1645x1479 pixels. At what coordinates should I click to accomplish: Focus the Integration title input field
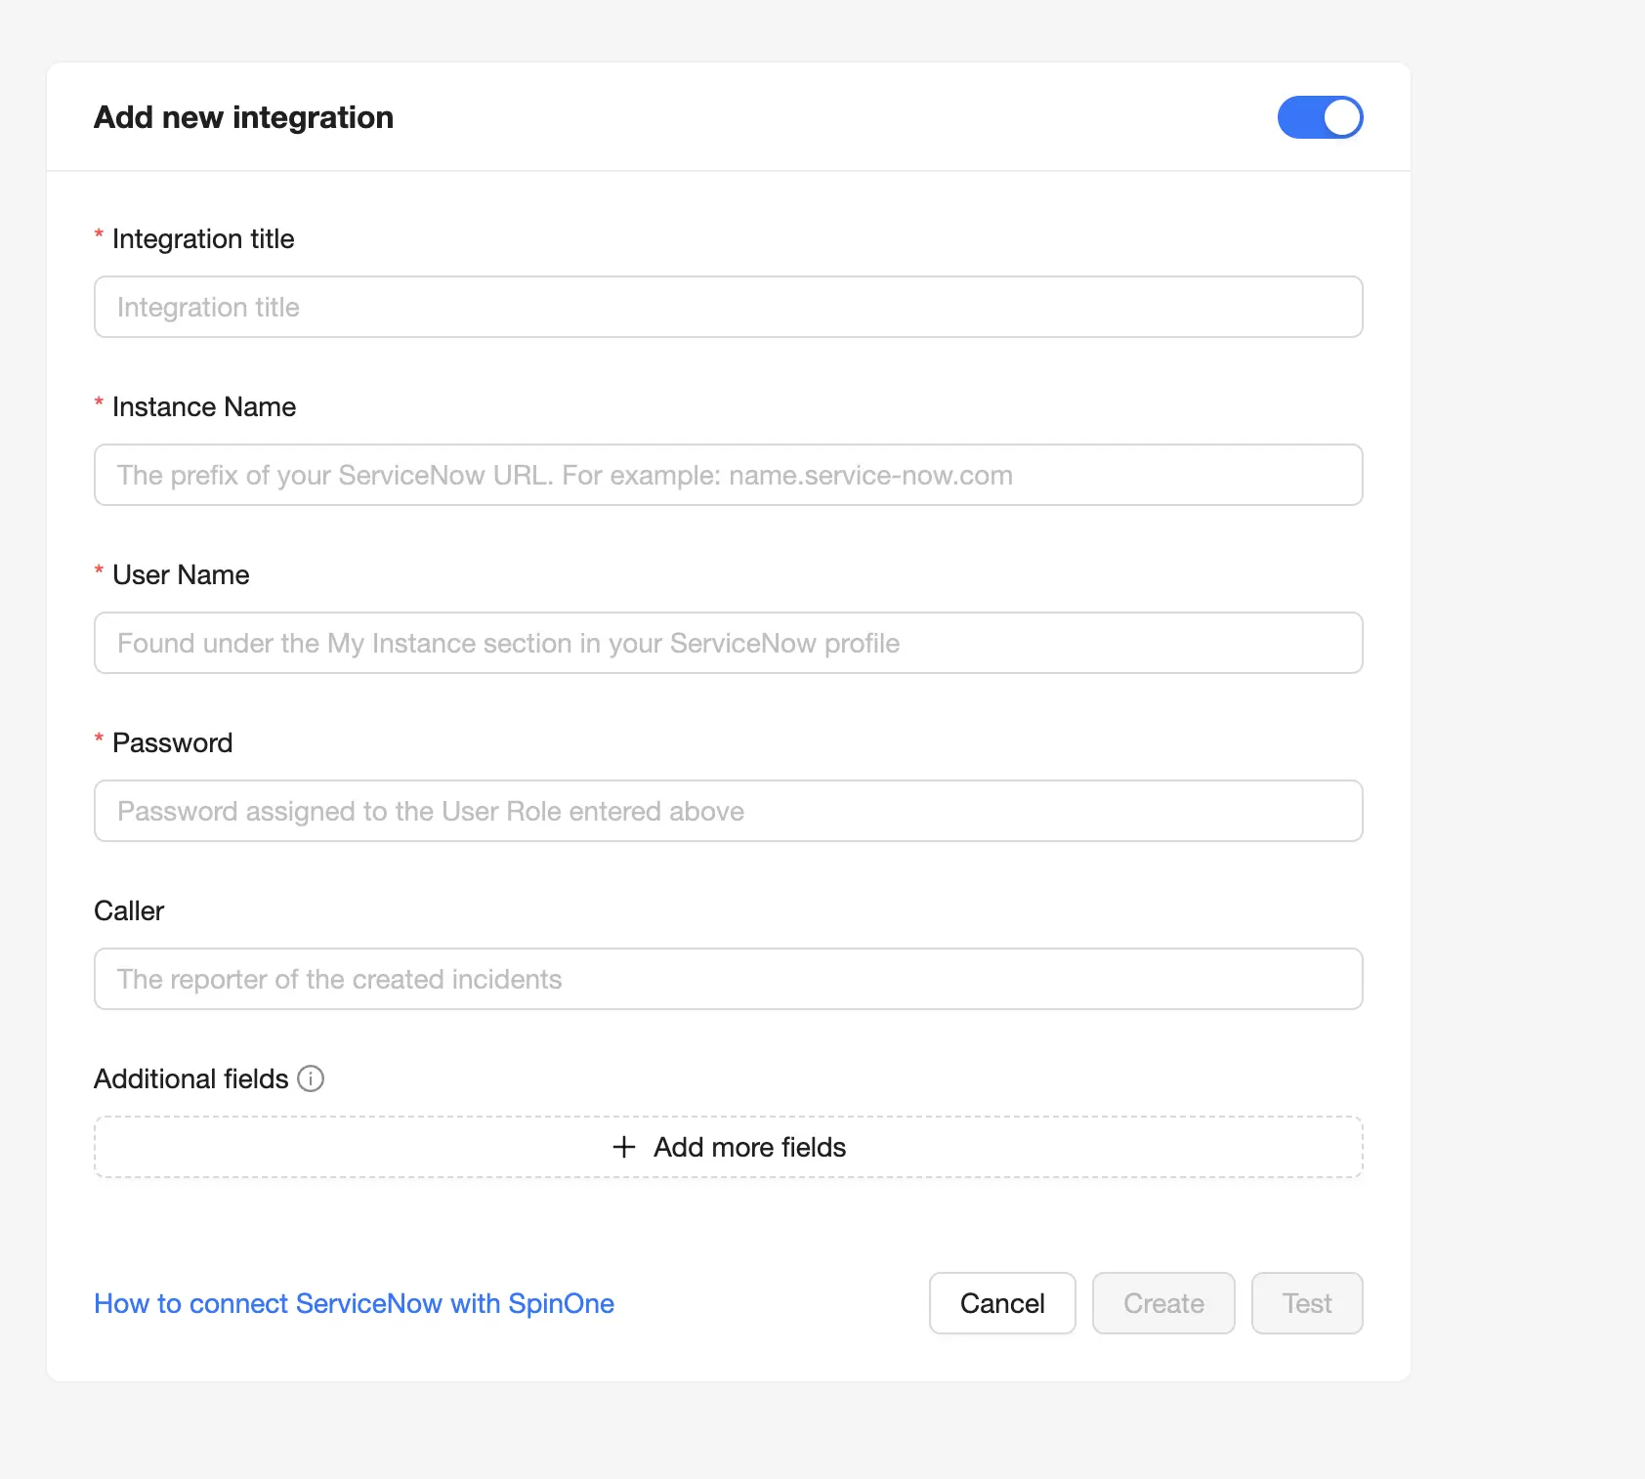(x=727, y=307)
